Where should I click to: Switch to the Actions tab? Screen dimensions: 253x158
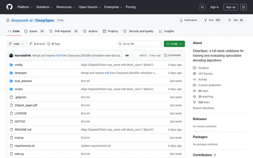[90, 31]
